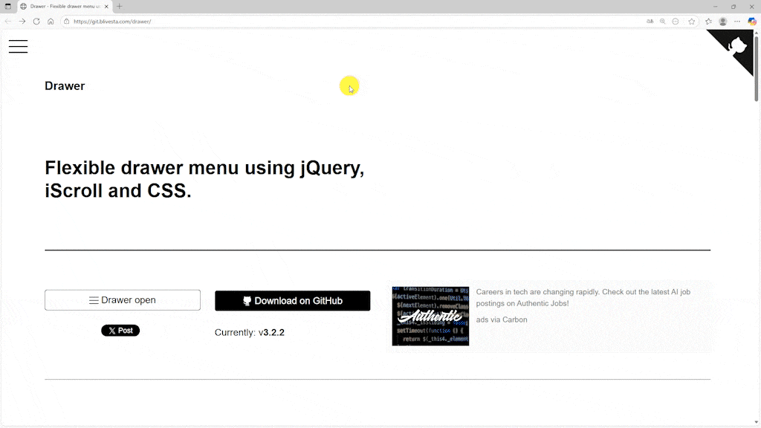Click the Drawer site title link
The height and width of the screenshot is (428, 761).
point(65,85)
